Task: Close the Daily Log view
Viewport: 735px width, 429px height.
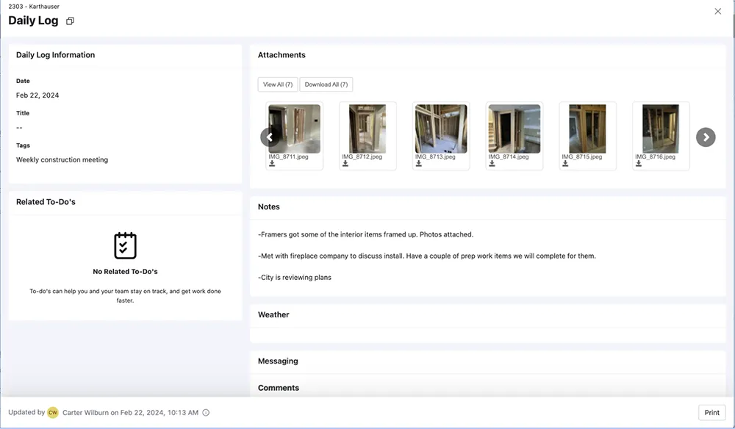Action: 717,11
